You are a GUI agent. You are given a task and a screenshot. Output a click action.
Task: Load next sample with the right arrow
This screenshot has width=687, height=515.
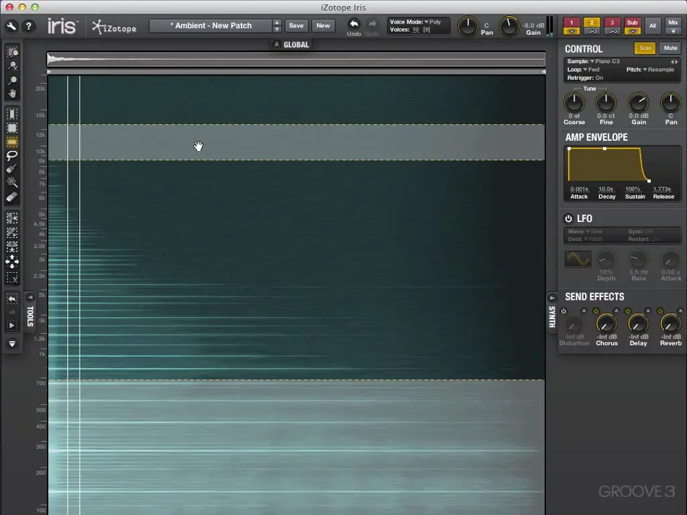pyautogui.click(x=676, y=62)
